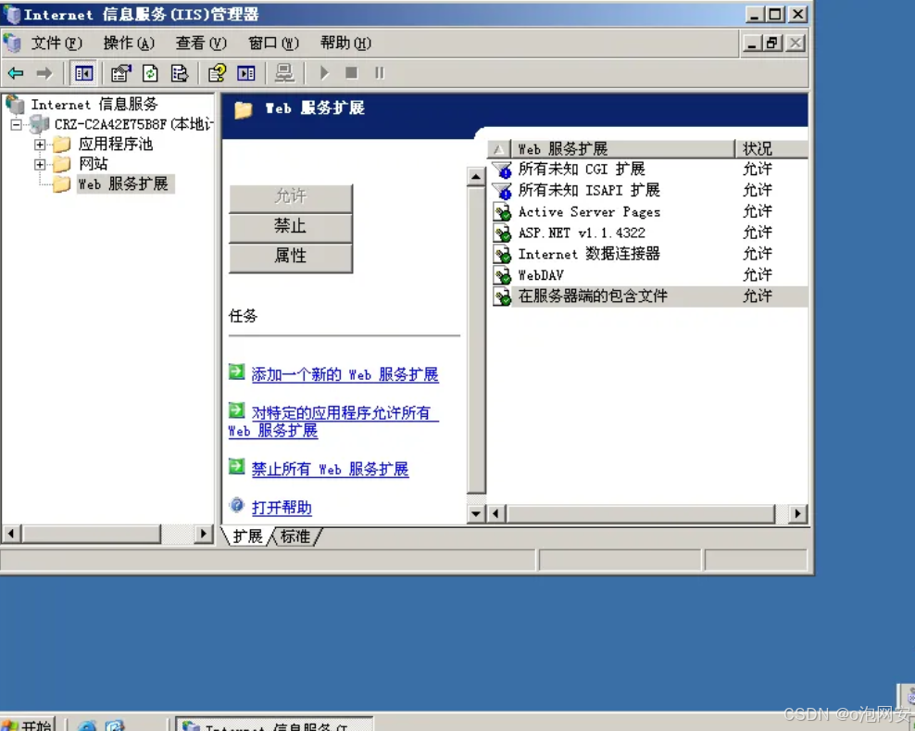Switch to the 标准 tab
915x731 pixels.
coord(295,536)
